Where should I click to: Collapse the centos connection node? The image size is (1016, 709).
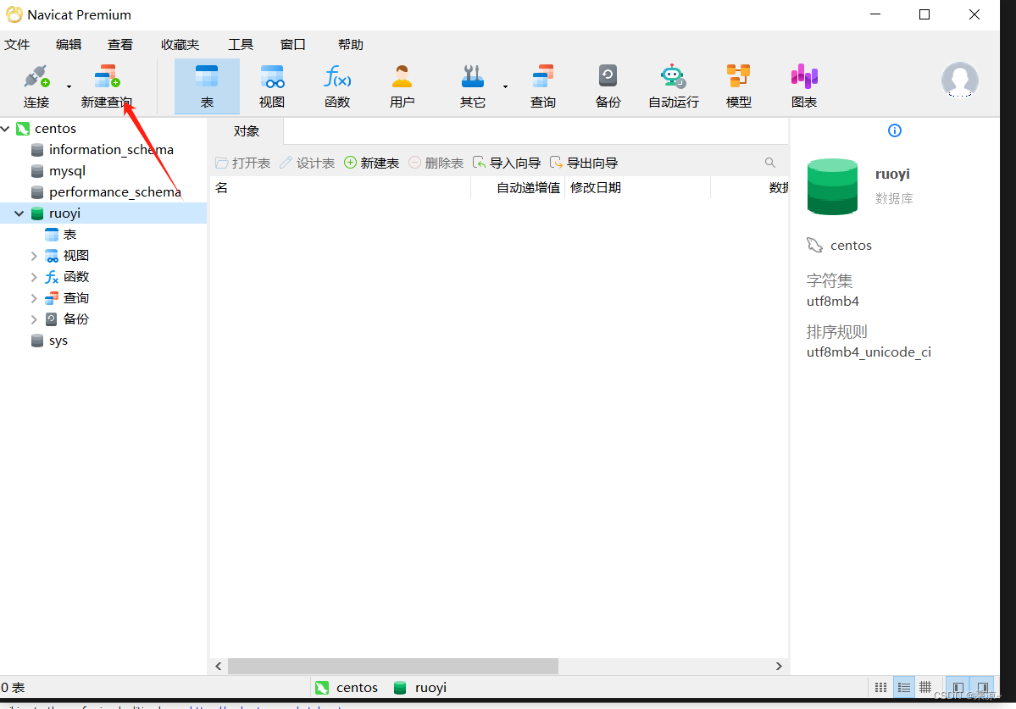[6, 129]
